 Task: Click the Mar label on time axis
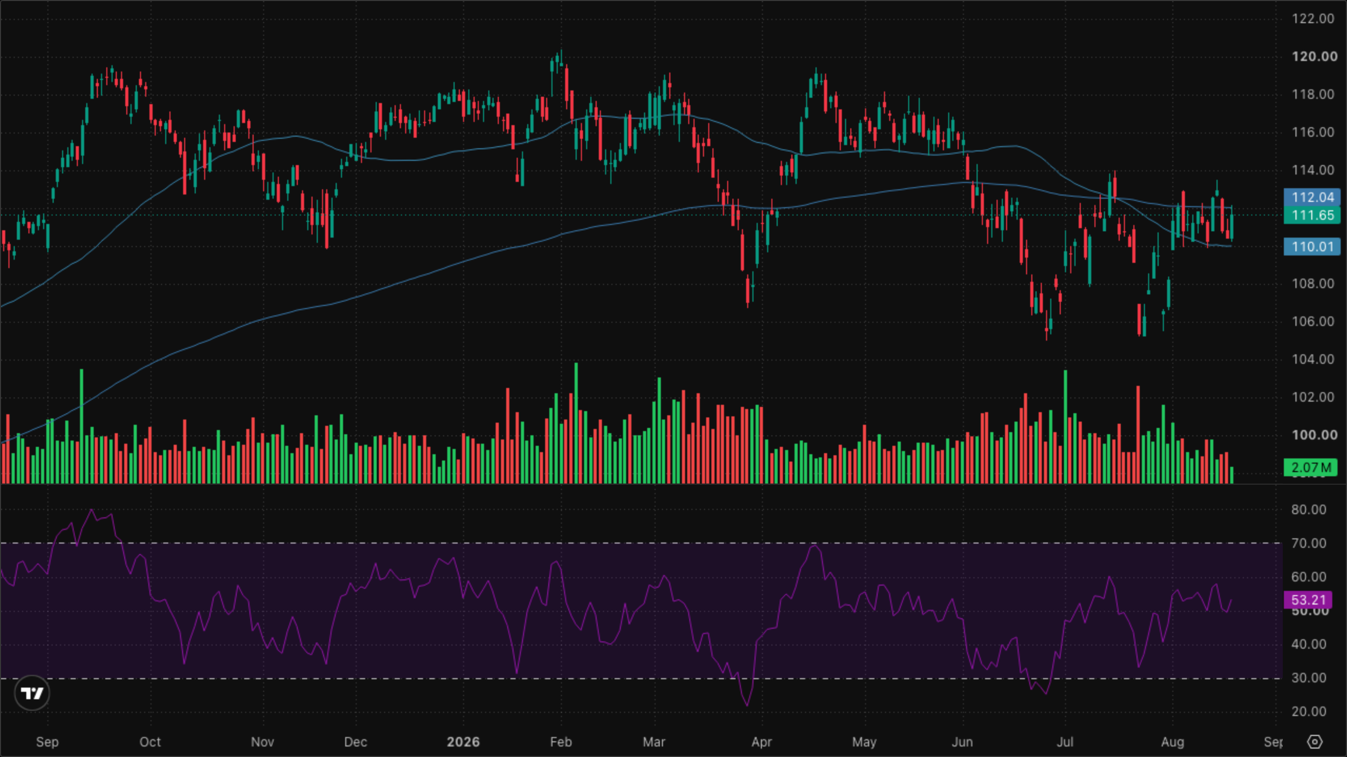click(x=654, y=742)
